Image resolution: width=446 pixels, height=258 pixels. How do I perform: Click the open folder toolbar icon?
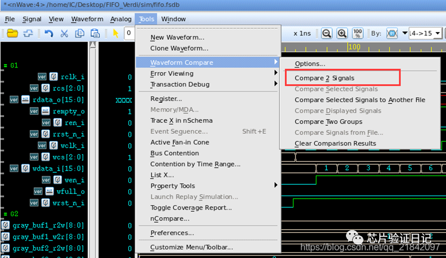pos(12,34)
